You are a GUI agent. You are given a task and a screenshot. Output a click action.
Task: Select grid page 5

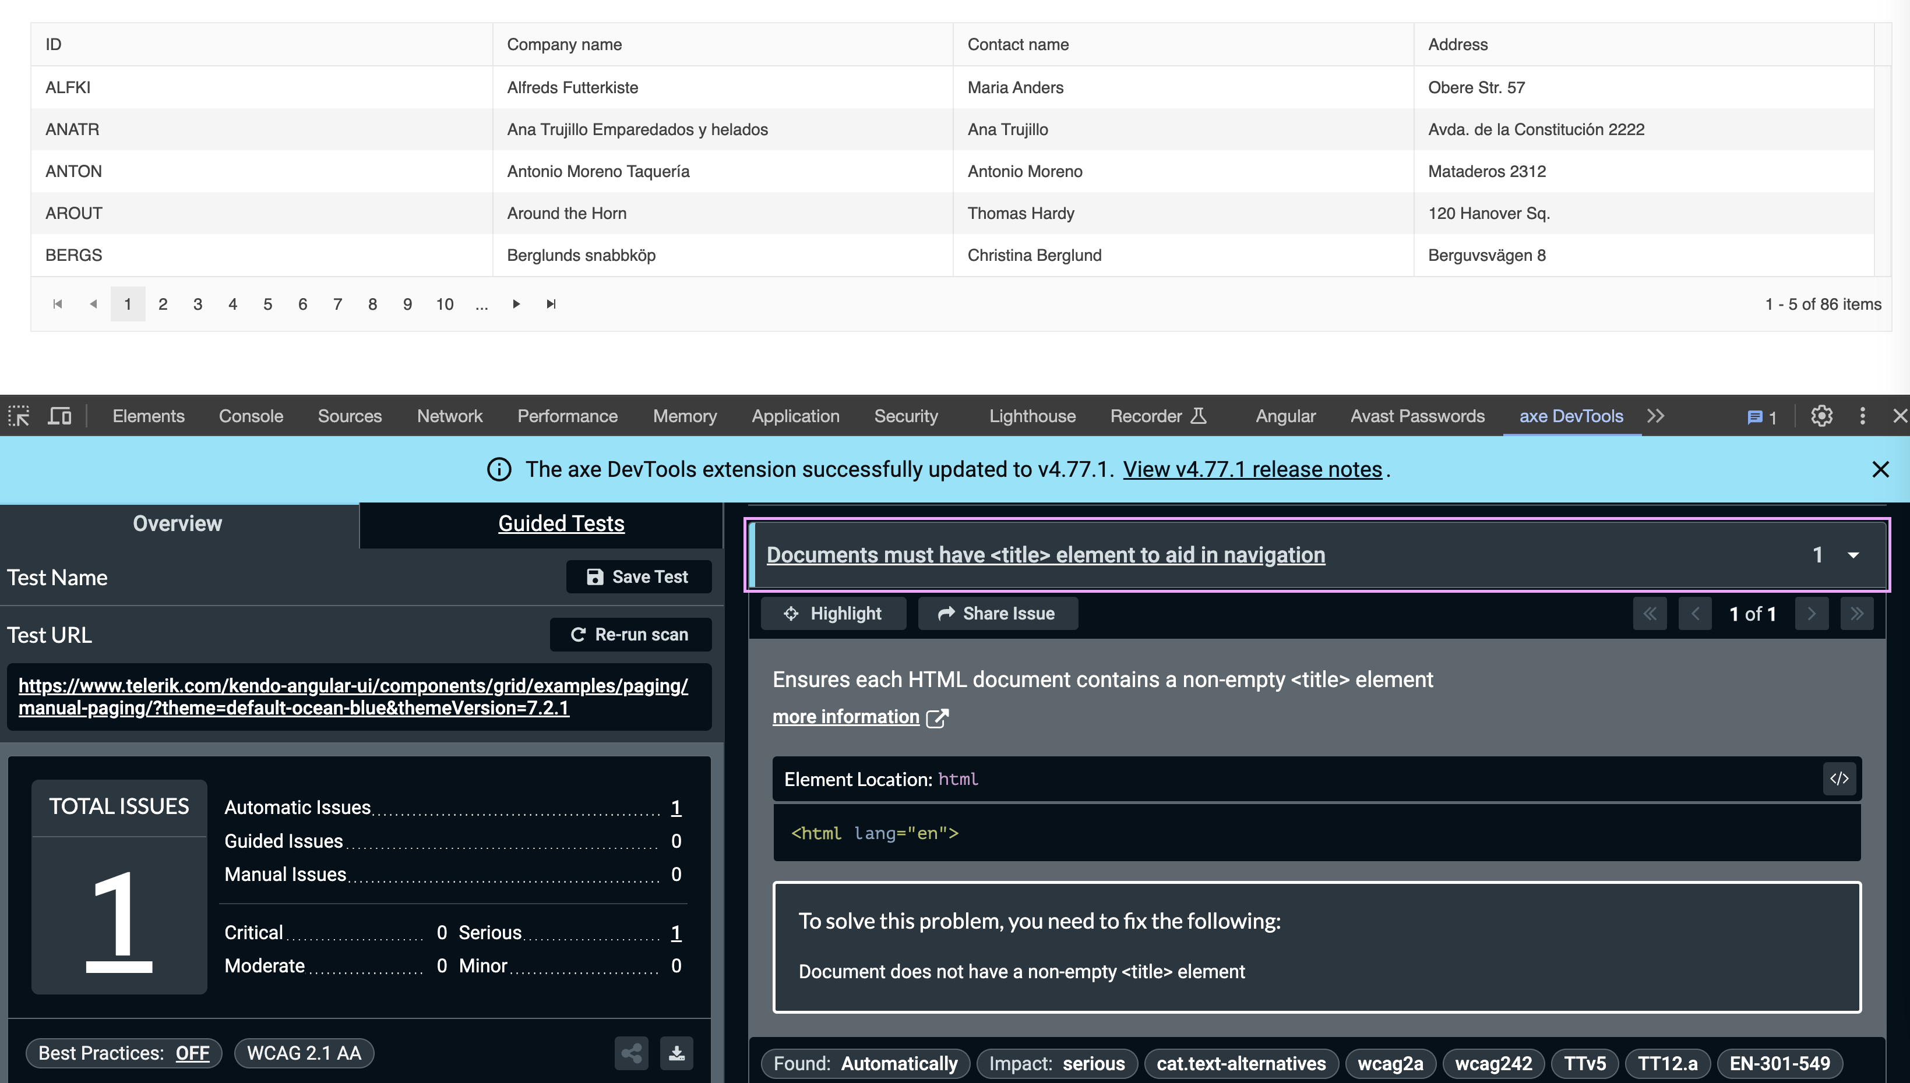268,304
